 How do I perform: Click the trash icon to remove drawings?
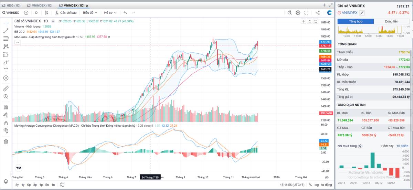(x=6, y=141)
